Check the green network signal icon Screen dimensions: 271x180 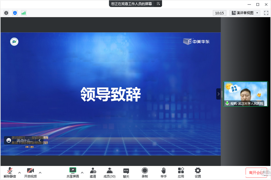point(23,13)
